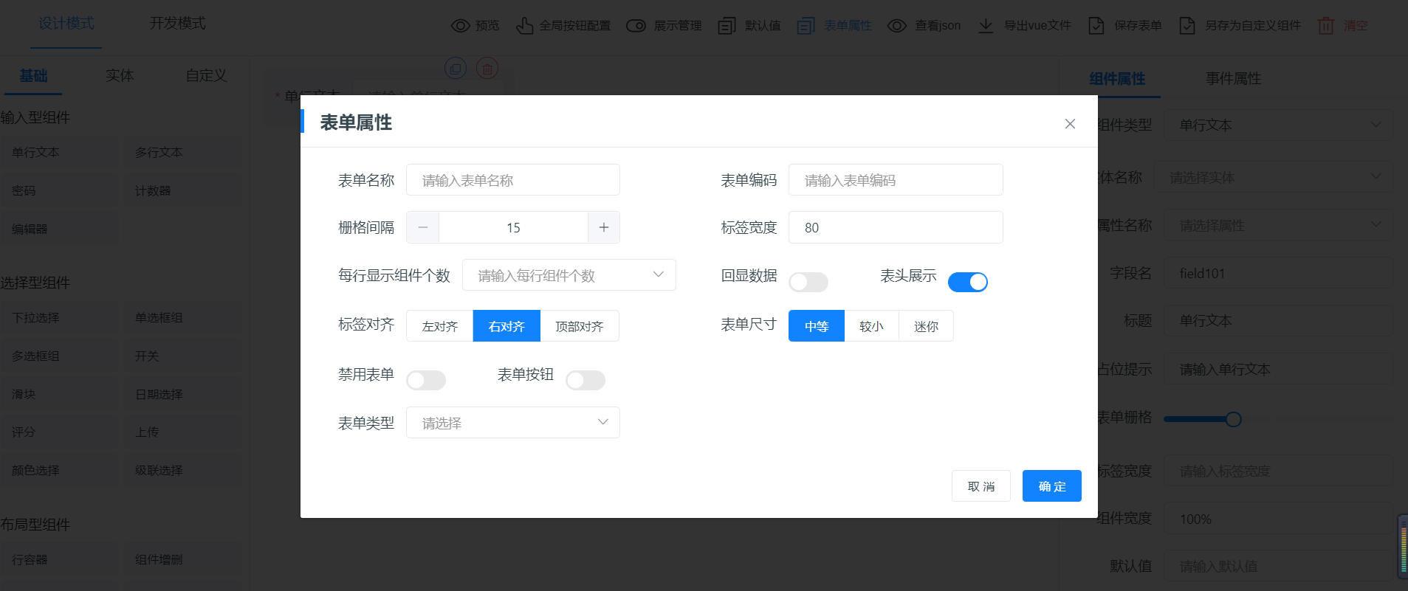Click the 标签宽度 field showing 80

[896, 227]
